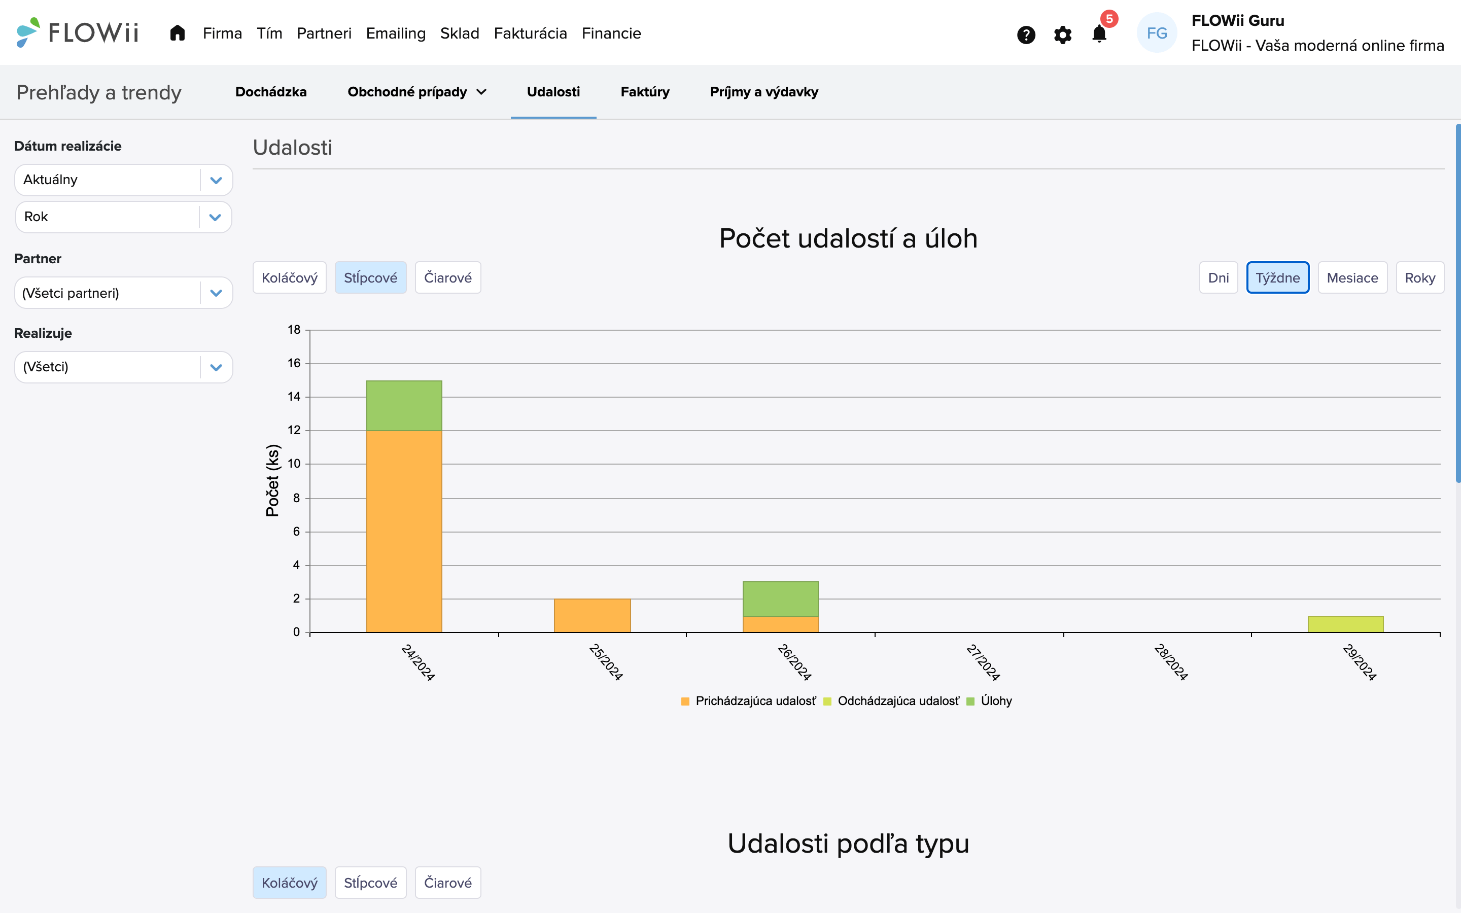Select Stĺpcové for Udalosti podľa typu

click(x=370, y=883)
